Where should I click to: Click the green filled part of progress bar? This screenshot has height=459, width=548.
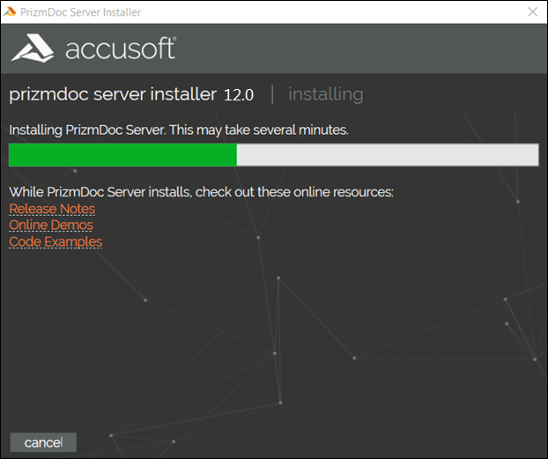pos(122,155)
